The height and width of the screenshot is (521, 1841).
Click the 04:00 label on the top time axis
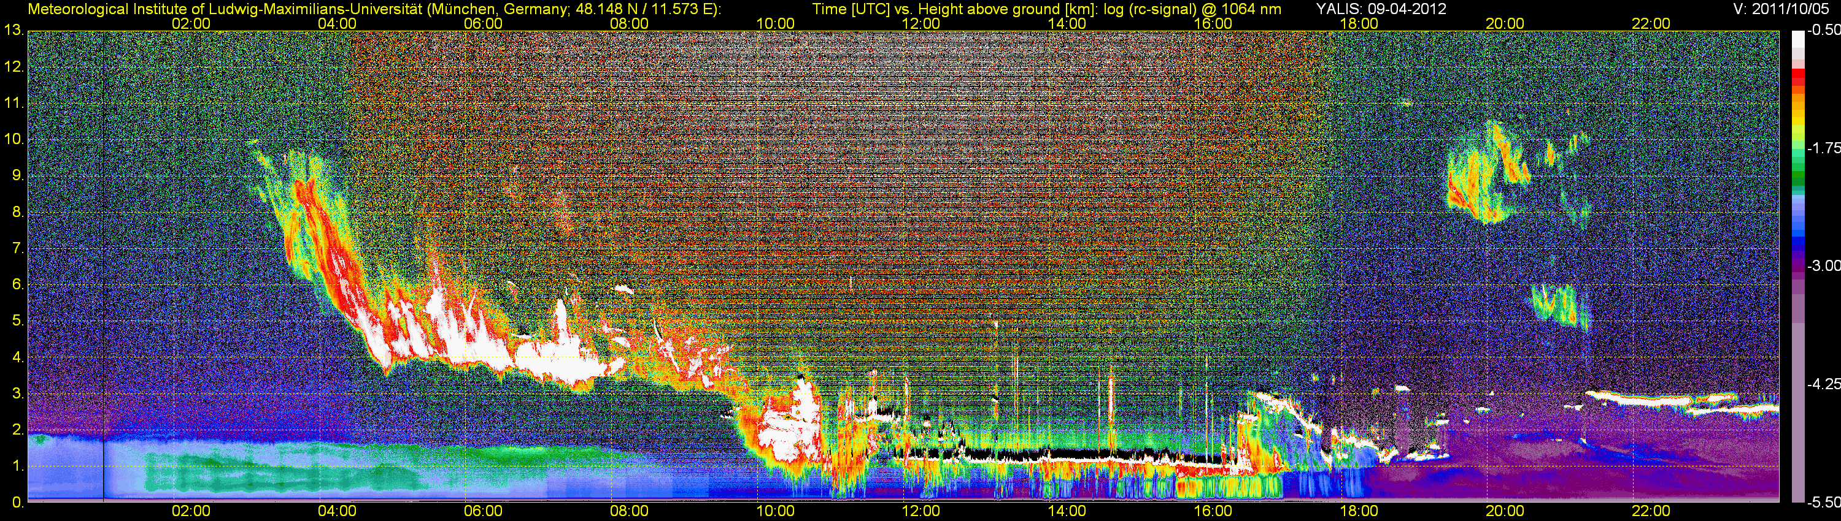pos(337,23)
